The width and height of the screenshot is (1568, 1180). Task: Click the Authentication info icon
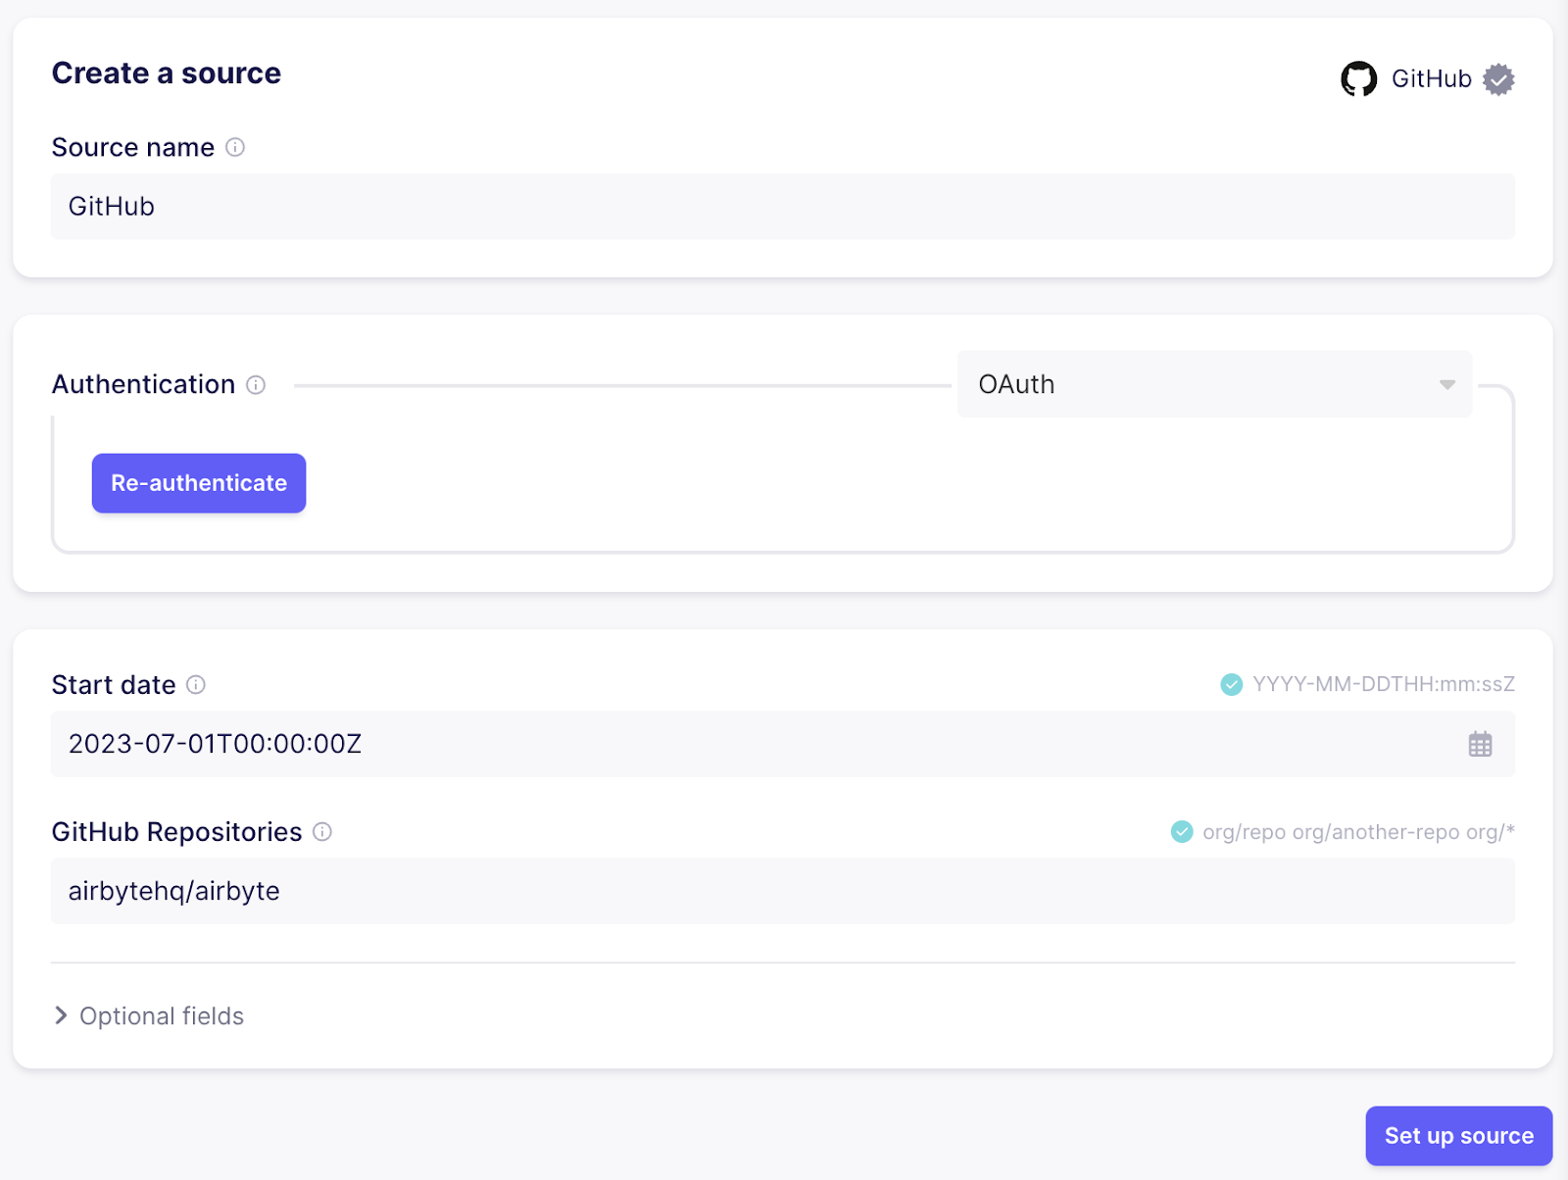256,385
